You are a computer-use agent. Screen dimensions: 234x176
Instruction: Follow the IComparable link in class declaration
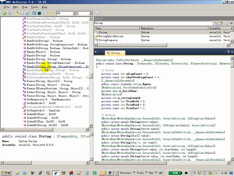tap(144, 64)
